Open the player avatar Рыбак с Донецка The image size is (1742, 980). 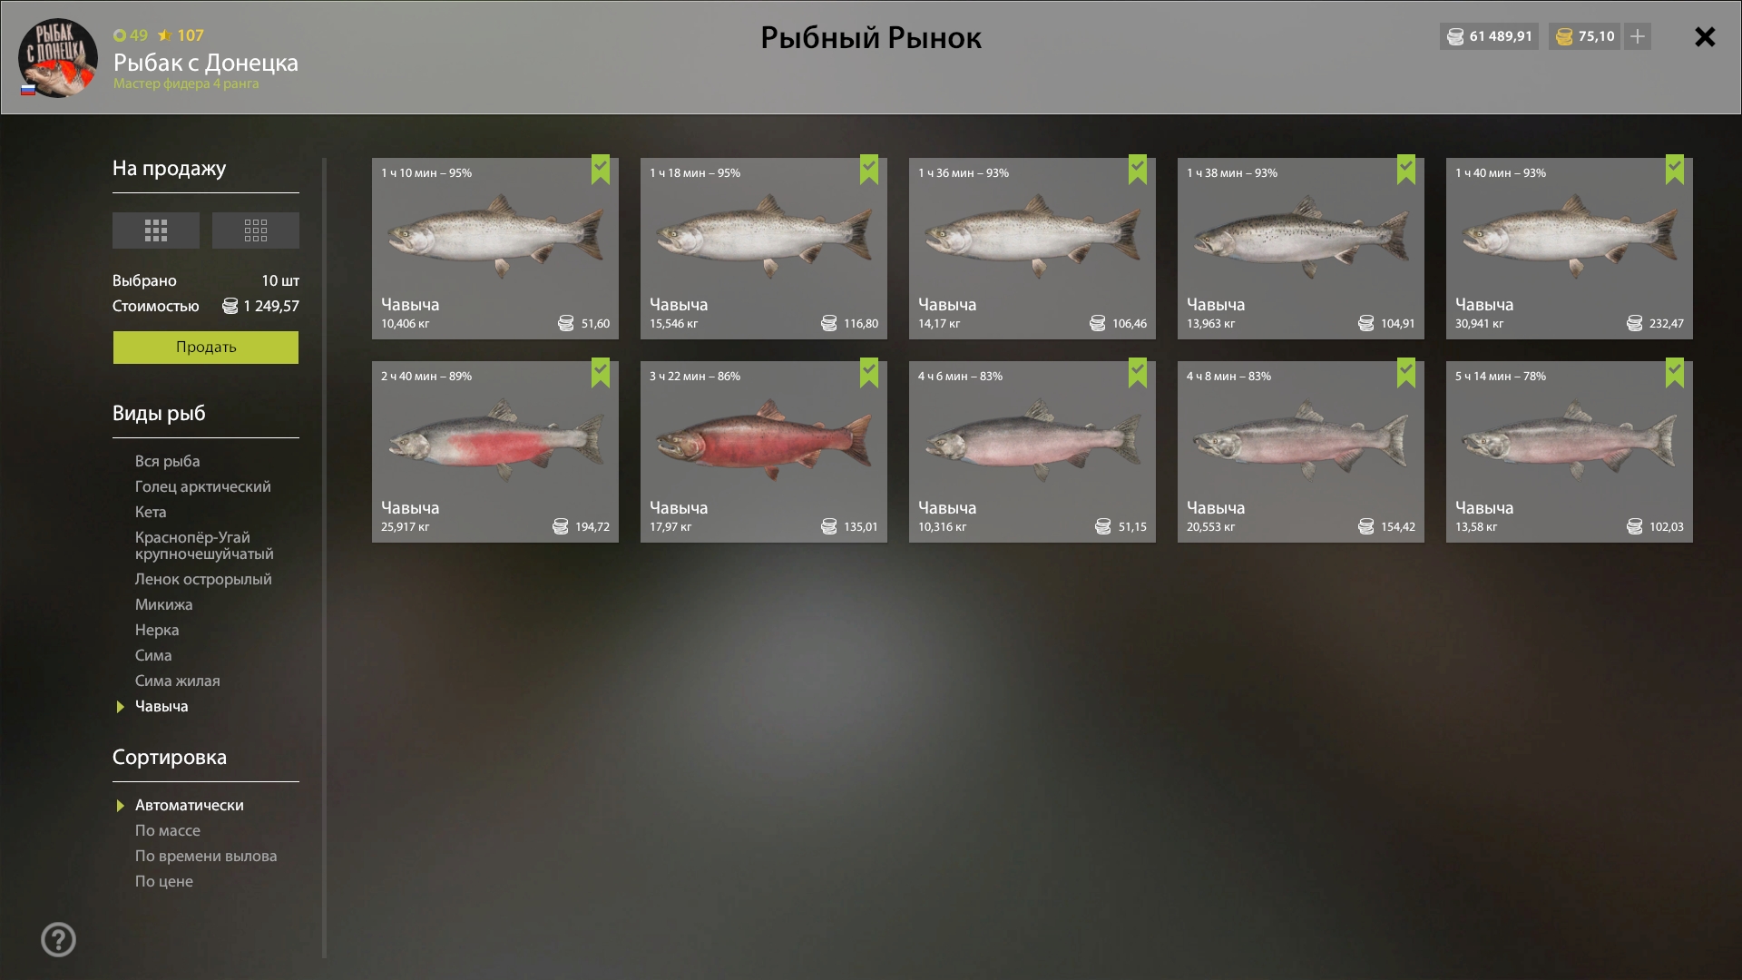58,57
